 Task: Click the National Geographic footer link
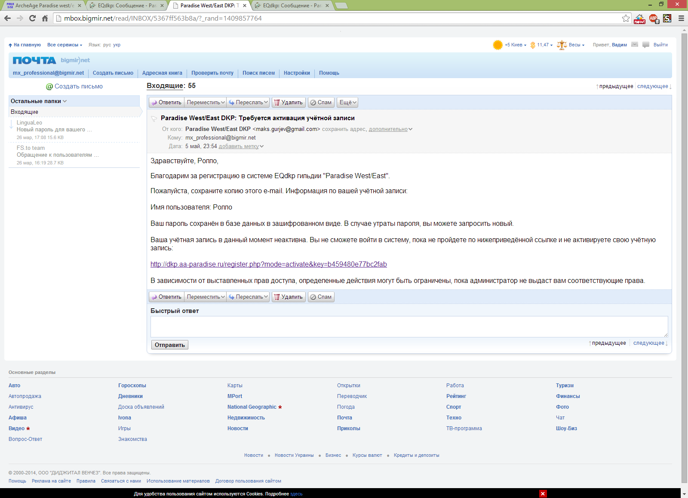252,407
